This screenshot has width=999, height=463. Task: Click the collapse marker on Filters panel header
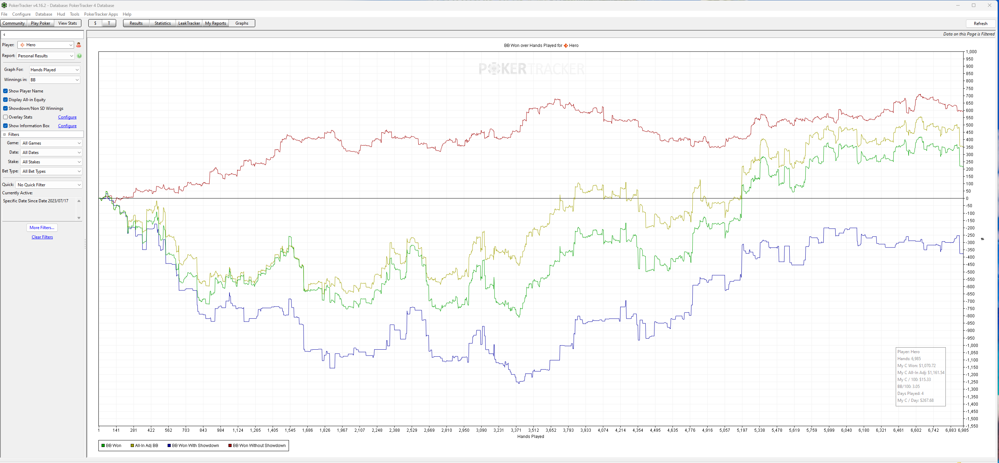[4, 134]
